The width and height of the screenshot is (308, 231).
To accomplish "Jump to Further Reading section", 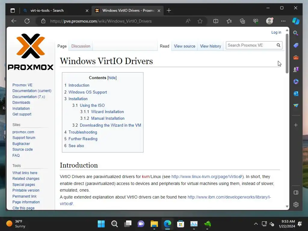I will [83, 139].
